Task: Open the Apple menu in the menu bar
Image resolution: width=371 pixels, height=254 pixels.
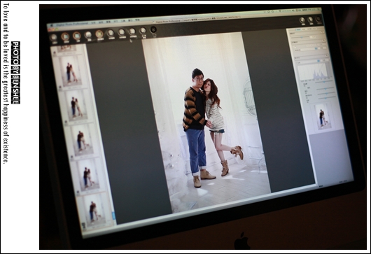Action: point(52,24)
